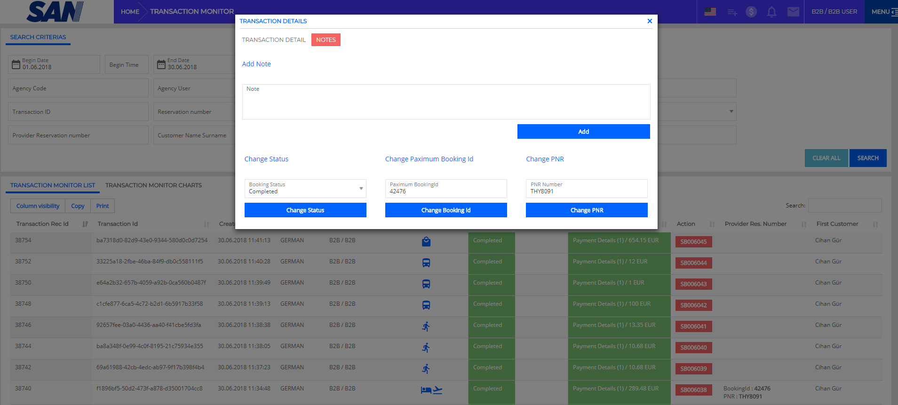Viewport: 898px width, 405px height.
Task: Click the US flag language icon
Action: point(710,12)
